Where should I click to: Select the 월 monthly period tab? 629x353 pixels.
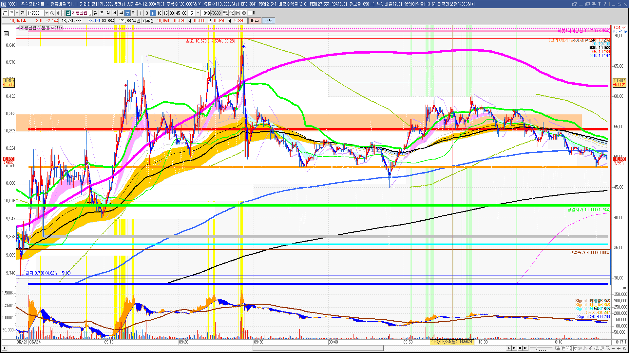tap(108, 13)
